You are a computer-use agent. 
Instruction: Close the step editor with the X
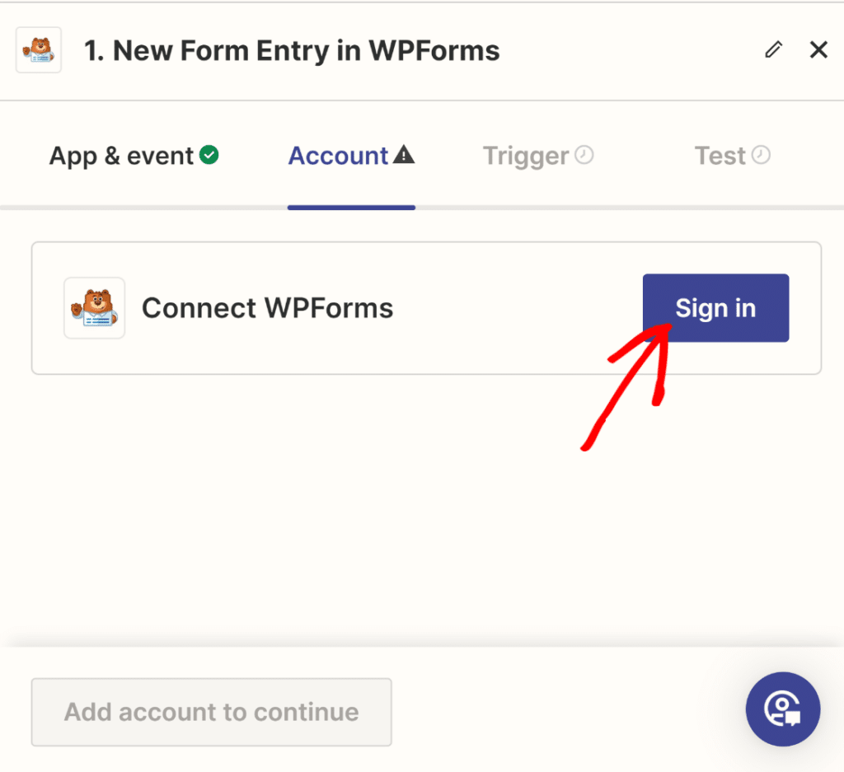(x=818, y=49)
